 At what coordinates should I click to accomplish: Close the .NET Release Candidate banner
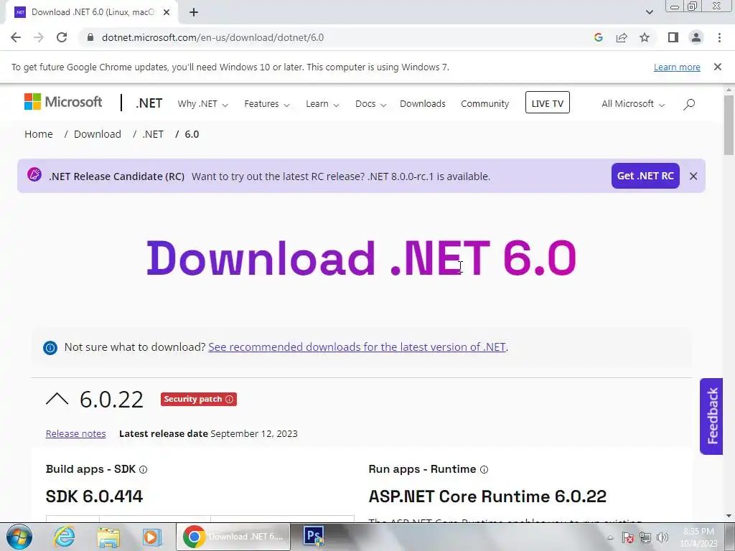pyautogui.click(x=693, y=176)
